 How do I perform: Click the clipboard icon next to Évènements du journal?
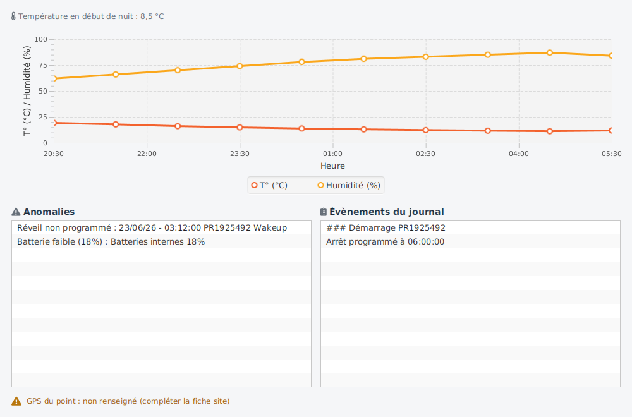pyautogui.click(x=323, y=212)
